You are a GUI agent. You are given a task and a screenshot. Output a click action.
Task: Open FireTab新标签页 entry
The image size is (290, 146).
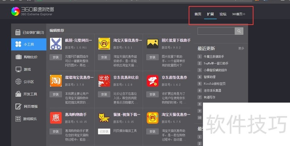(215, 84)
